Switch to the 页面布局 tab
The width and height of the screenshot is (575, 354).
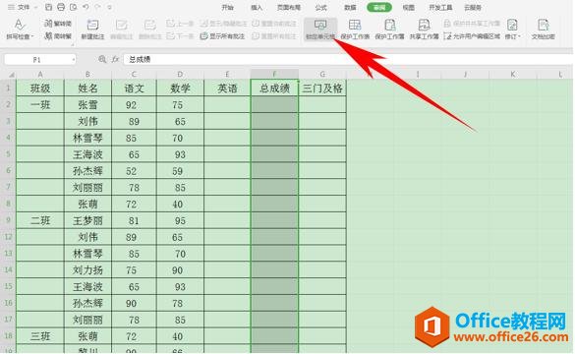(x=289, y=7)
